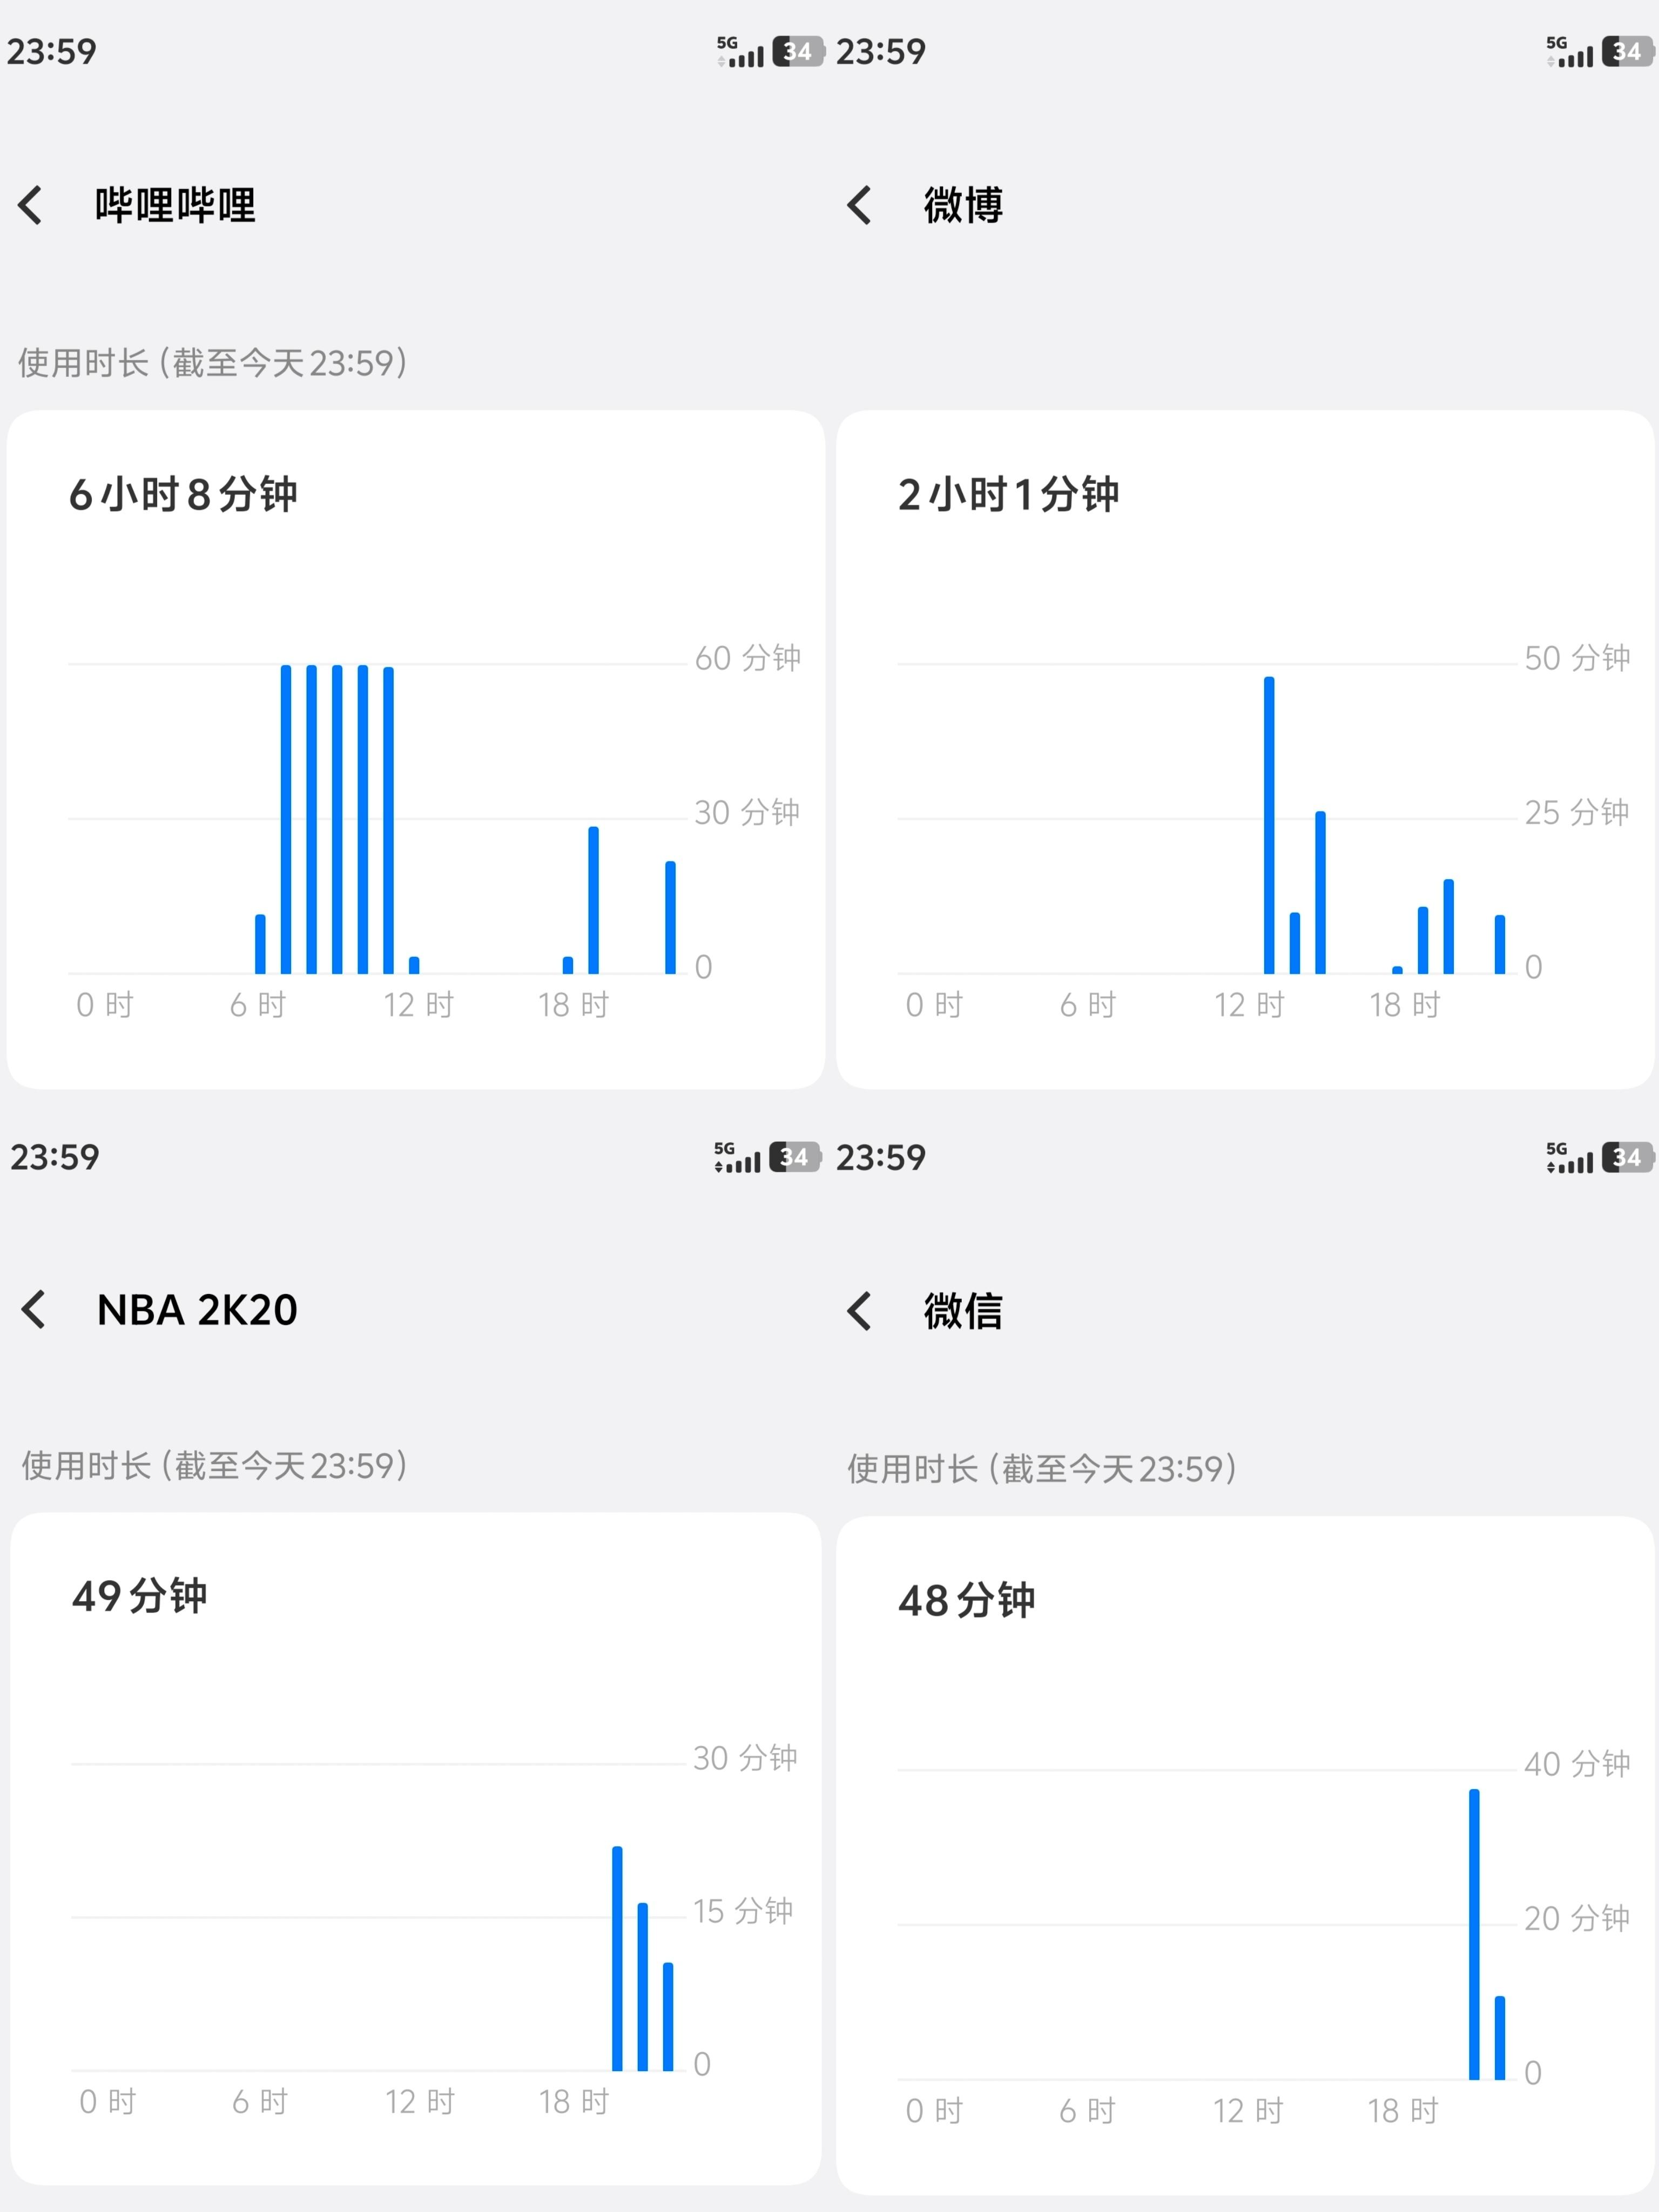Screen dimensions: 1659x2212
Task: Tap the 12 时 label in 哔哩哔哩 chart
Action: (x=419, y=1005)
